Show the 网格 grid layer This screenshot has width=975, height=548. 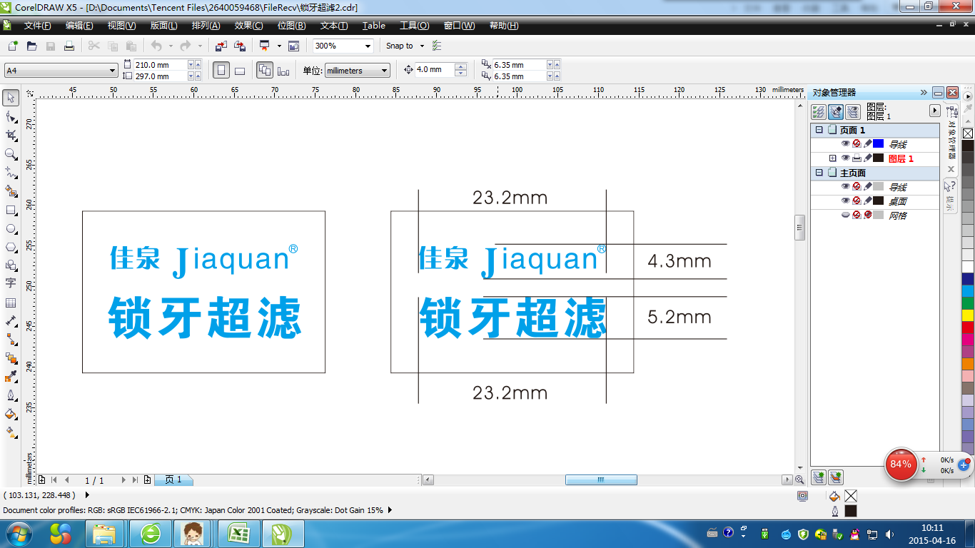tap(846, 215)
